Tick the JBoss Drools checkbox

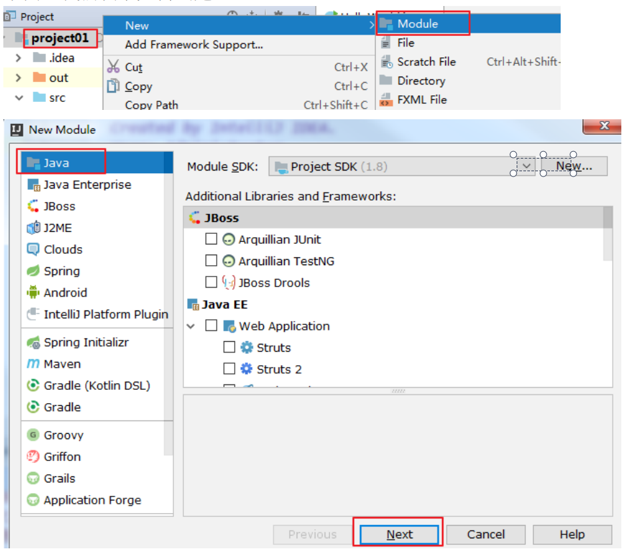211,282
